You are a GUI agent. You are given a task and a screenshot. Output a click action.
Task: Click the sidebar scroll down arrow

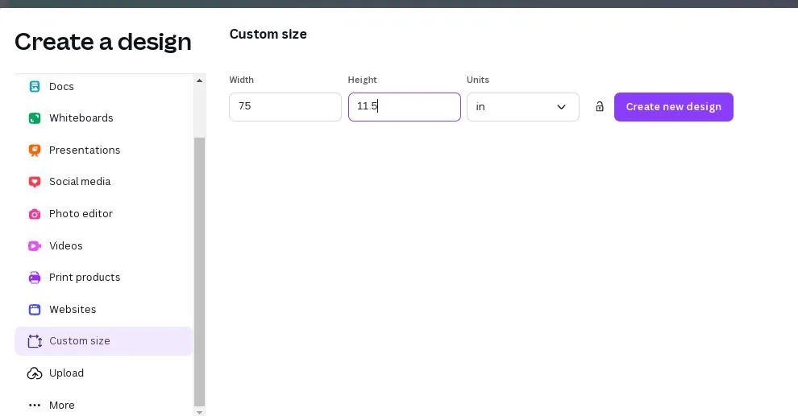coord(200,412)
